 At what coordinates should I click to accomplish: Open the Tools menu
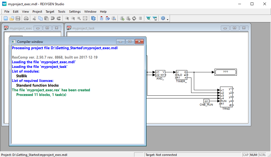click(x=61, y=12)
